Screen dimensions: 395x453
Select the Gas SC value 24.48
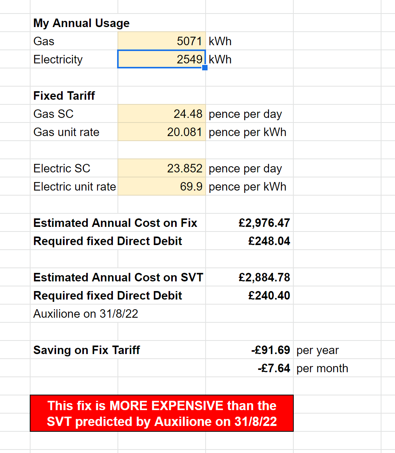(162, 114)
